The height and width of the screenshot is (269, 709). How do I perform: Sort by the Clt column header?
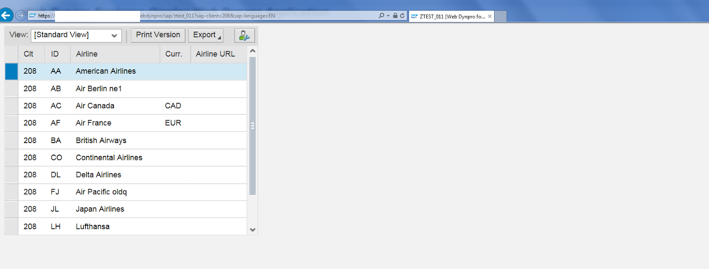(32, 54)
